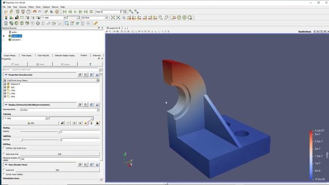This screenshot has width=329, height=185.
Task: Click Reset Camera icon
Action: coord(113,17)
